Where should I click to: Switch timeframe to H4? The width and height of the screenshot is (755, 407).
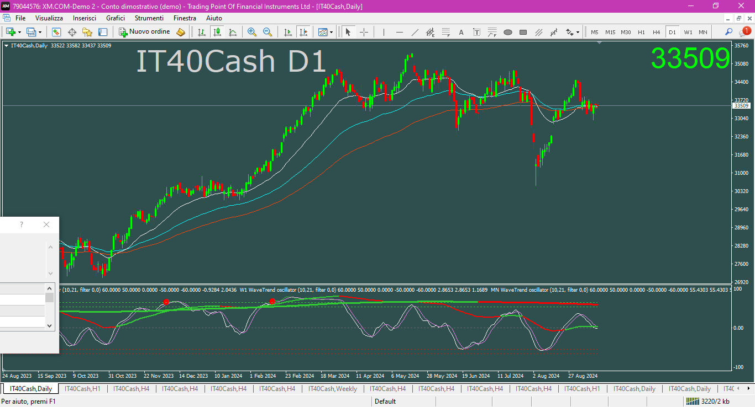pos(657,32)
